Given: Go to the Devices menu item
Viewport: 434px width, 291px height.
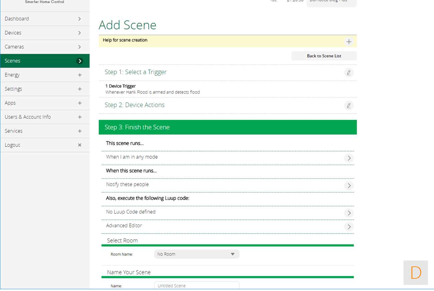Looking at the screenshot, I should tap(45, 33).
